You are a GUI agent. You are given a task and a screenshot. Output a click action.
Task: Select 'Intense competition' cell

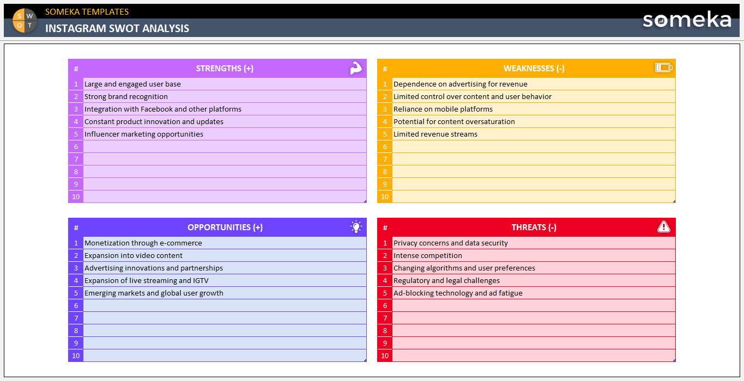[534, 256]
